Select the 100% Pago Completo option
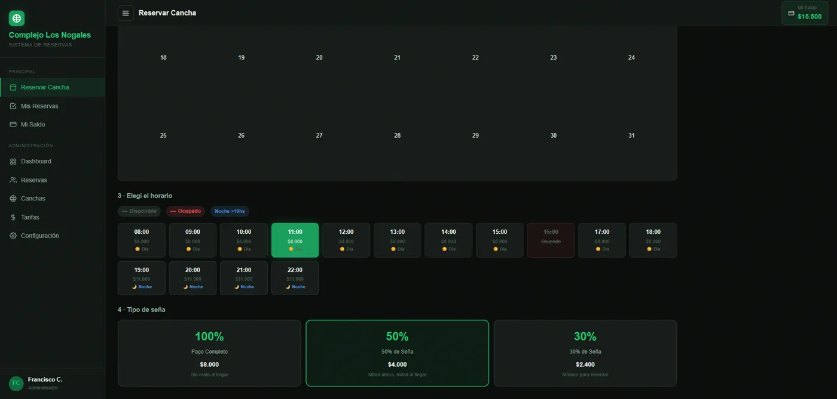Viewport: 837px width, 399px height. click(x=209, y=353)
